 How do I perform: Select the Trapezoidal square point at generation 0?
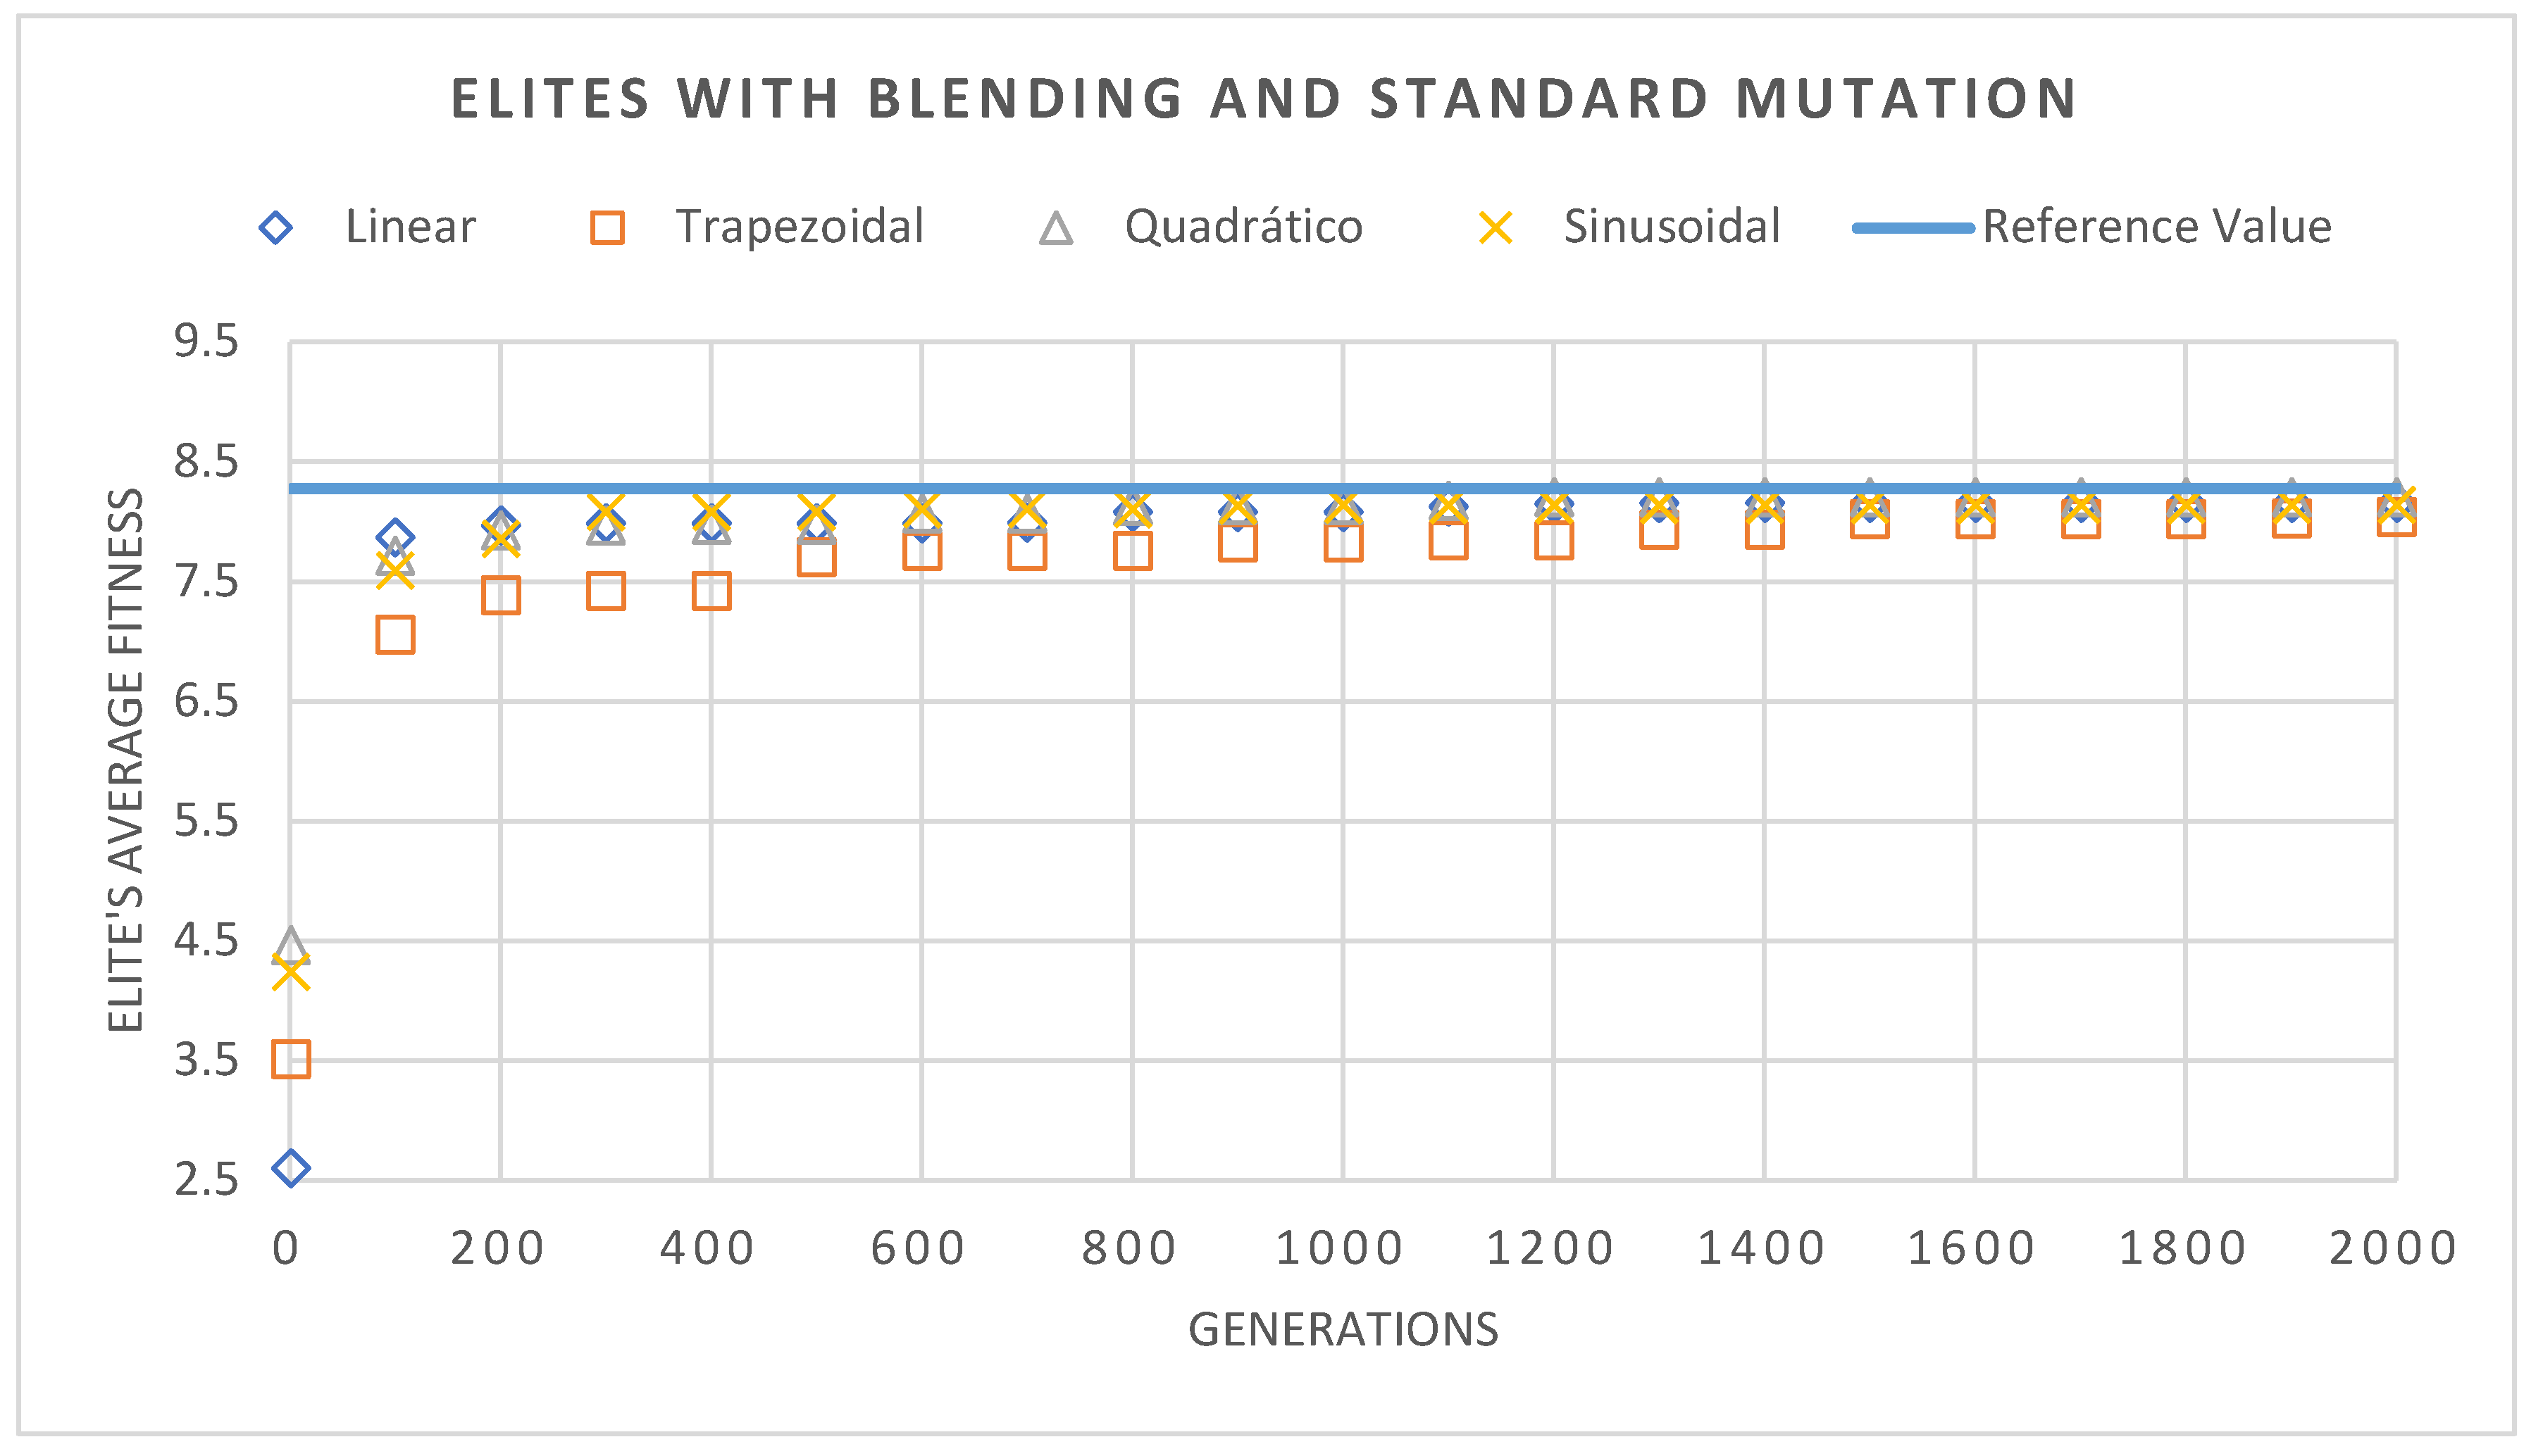291,1058
